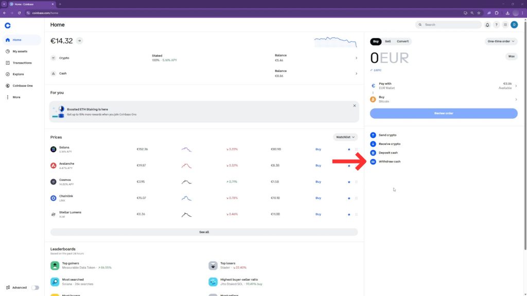Click the Review order button
This screenshot has width=527, height=296.
point(444,114)
